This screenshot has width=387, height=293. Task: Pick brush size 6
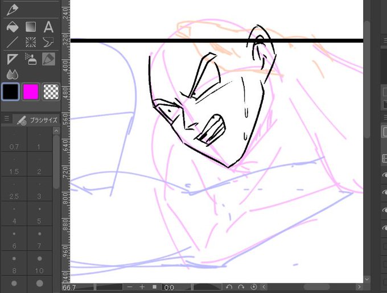[14, 238]
